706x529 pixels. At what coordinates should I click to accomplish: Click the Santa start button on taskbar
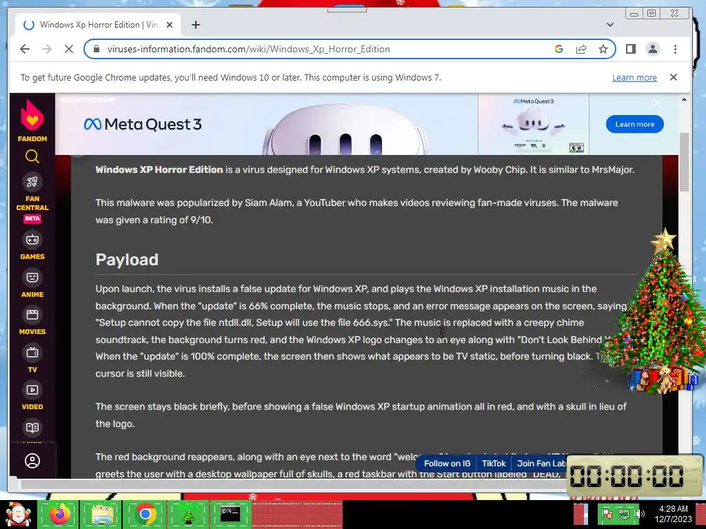tap(19, 514)
